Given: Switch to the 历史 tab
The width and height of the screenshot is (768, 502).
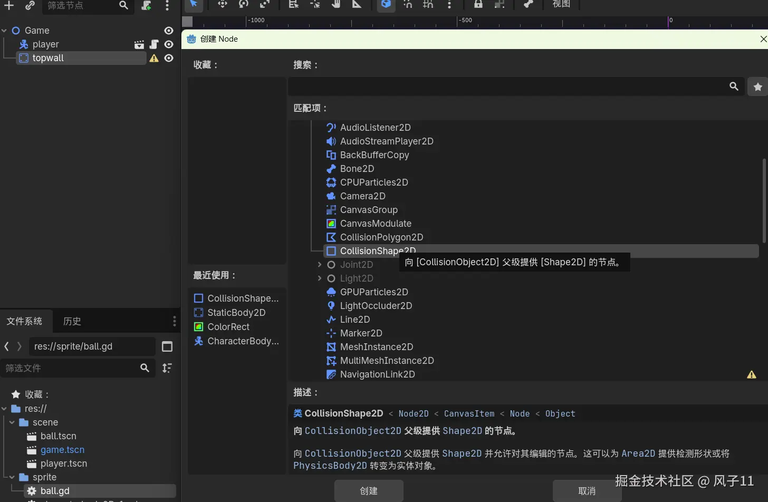Looking at the screenshot, I should tap(72, 321).
